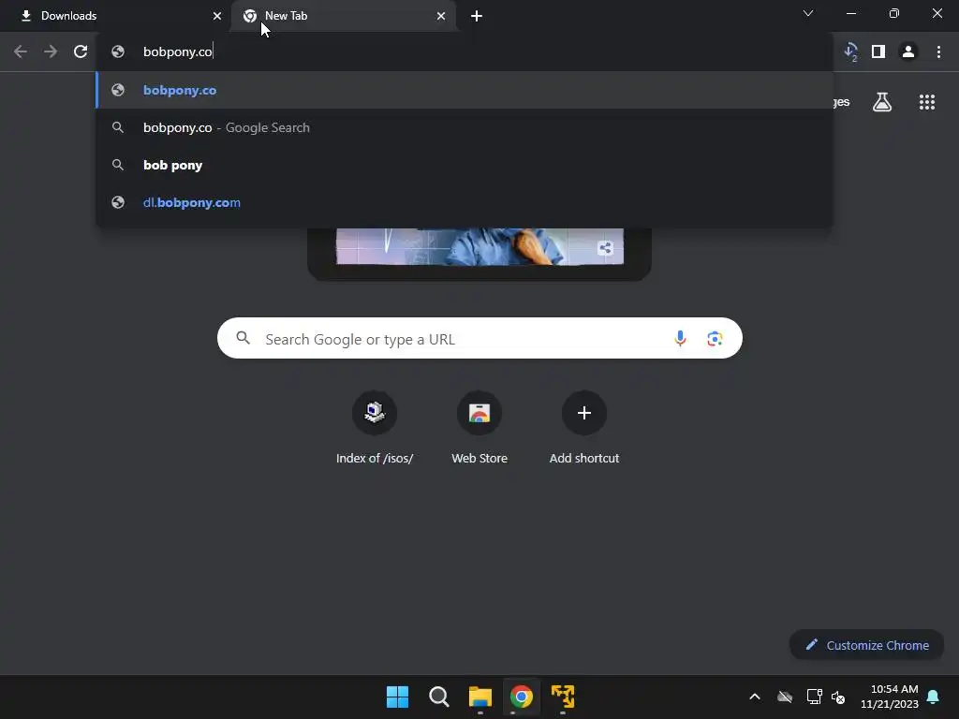Choose the dl.bobpony.com suggestion
The height and width of the screenshot is (719, 959).
click(465, 202)
